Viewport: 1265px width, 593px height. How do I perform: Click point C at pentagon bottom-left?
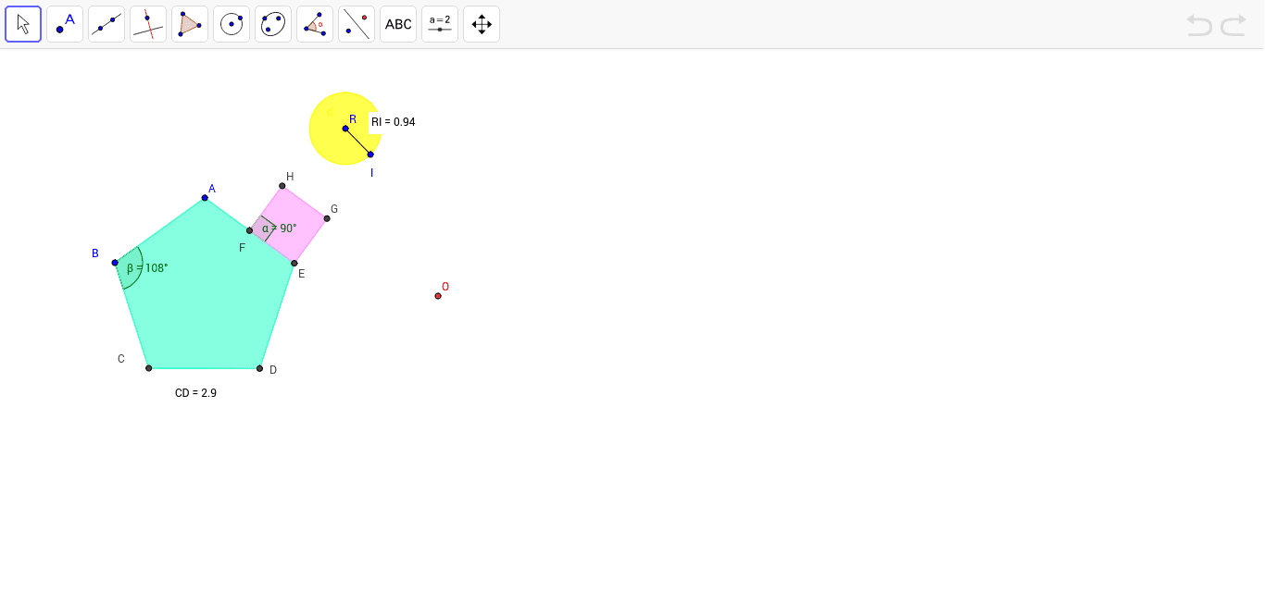pyautogui.click(x=148, y=368)
